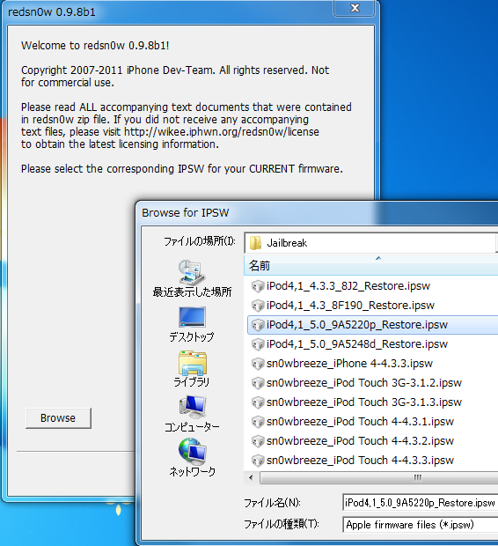
Task: Select file sn0wbreeze_iPod Touch 3G-3.1.2.ipsw name
Action: (x=364, y=383)
